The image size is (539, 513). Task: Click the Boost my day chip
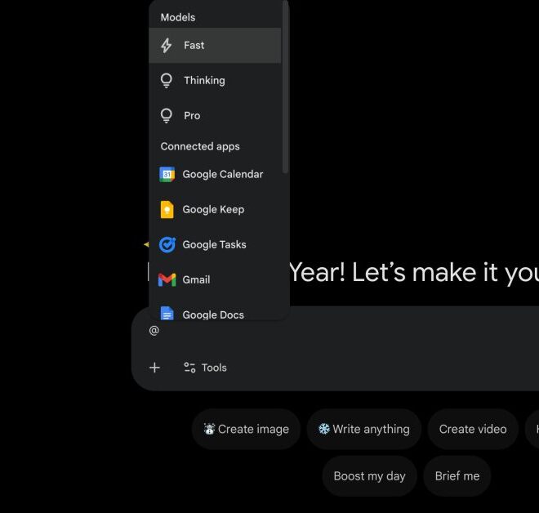369,476
